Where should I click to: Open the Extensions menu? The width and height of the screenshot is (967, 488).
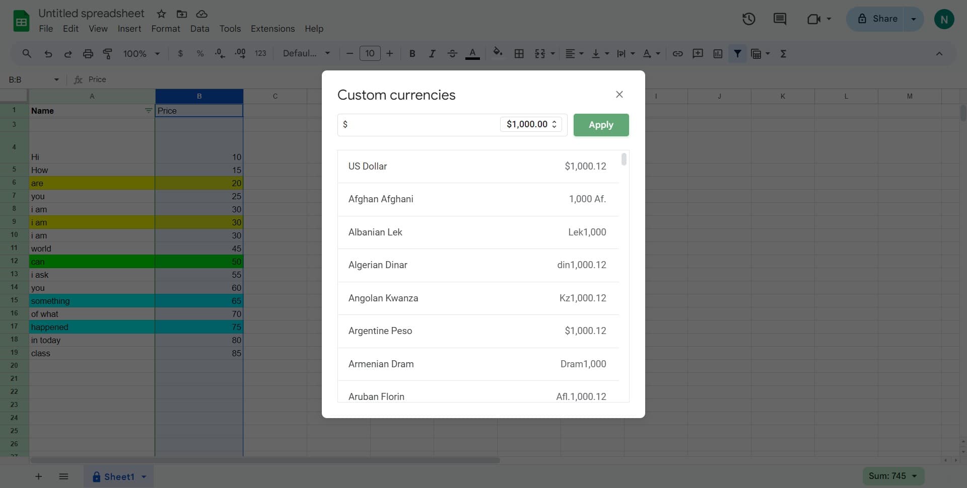[272, 29]
